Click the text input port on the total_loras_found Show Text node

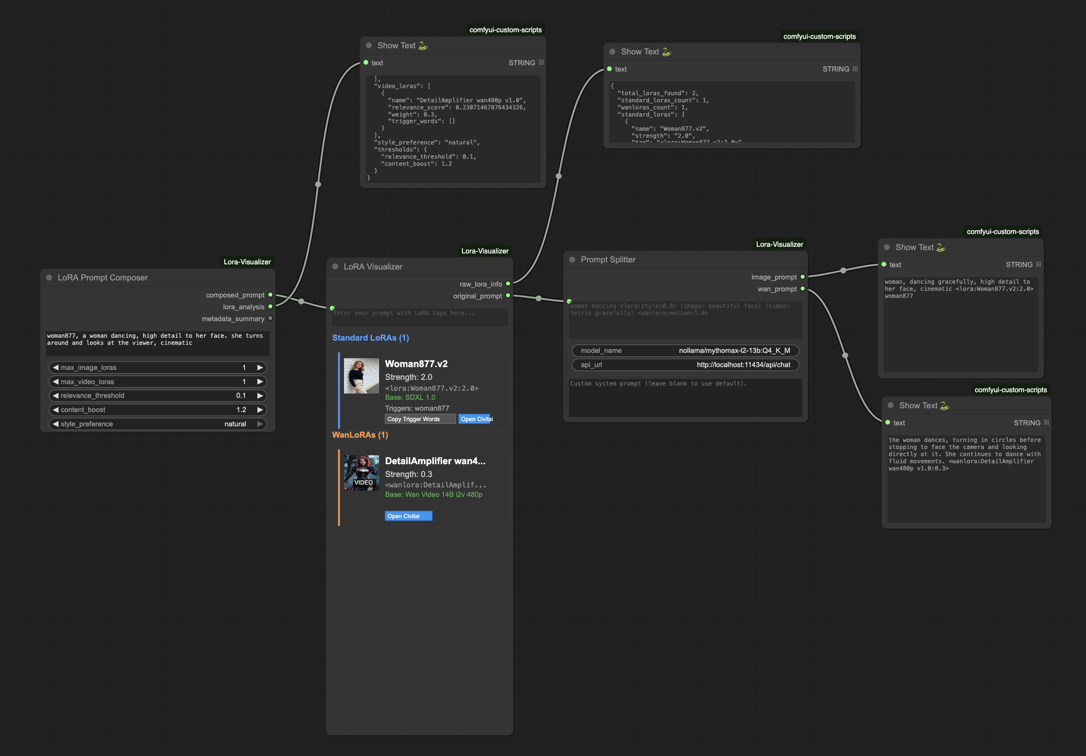(609, 69)
